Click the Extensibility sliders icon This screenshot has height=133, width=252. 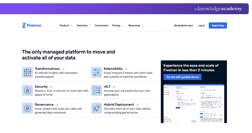pyautogui.click(x=97, y=72)
